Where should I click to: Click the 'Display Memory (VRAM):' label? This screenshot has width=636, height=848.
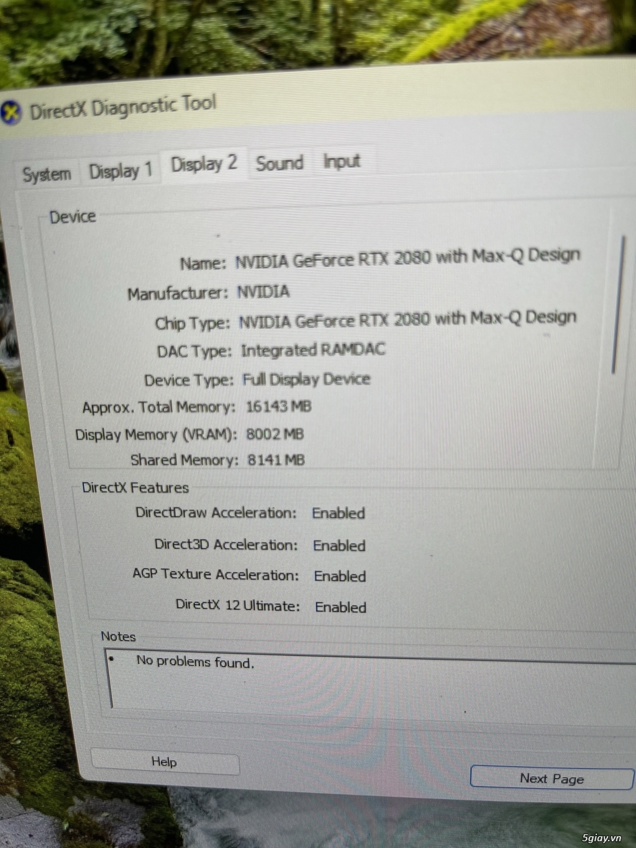coord(156,434)
